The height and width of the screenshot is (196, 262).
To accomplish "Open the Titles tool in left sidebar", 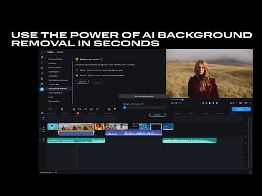I will pos(42,63).
